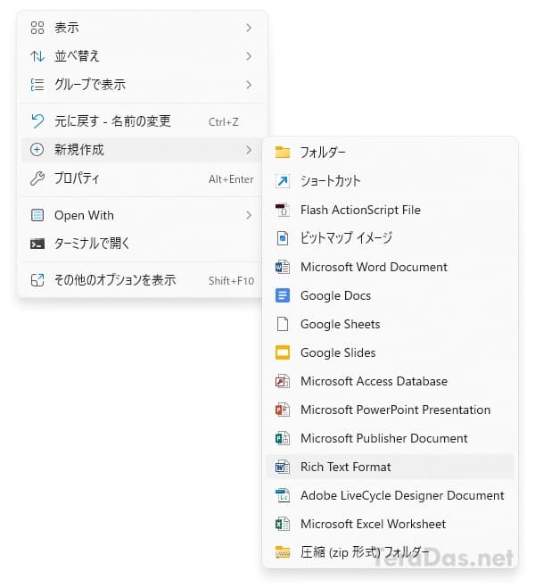
Task: Click the Microsoft Access Database icon
Action: (x=283, y=381)
